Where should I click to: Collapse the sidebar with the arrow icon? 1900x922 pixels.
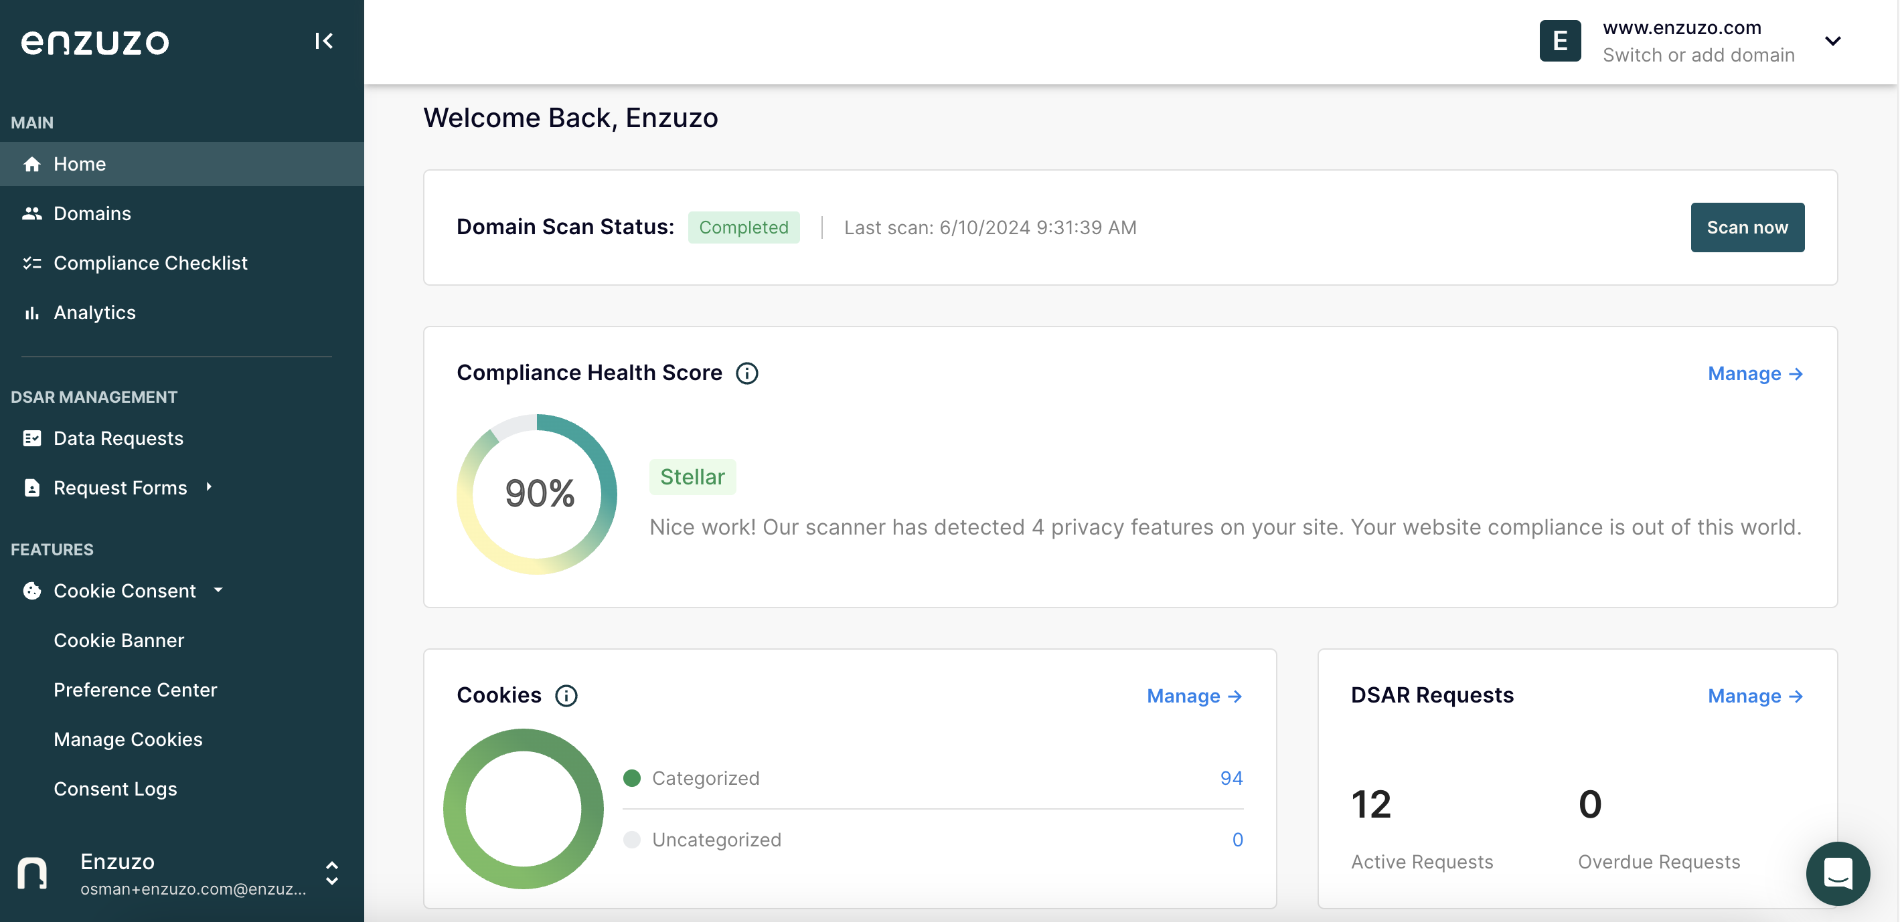(x=325, y=41)
